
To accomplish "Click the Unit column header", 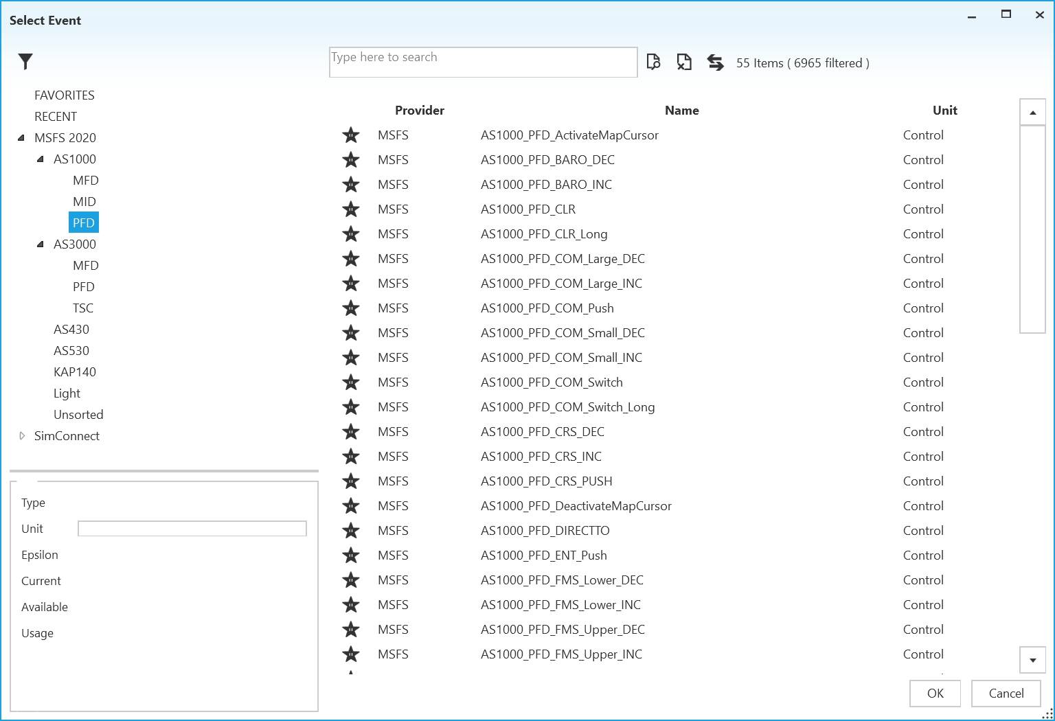I will click(945, 111).
